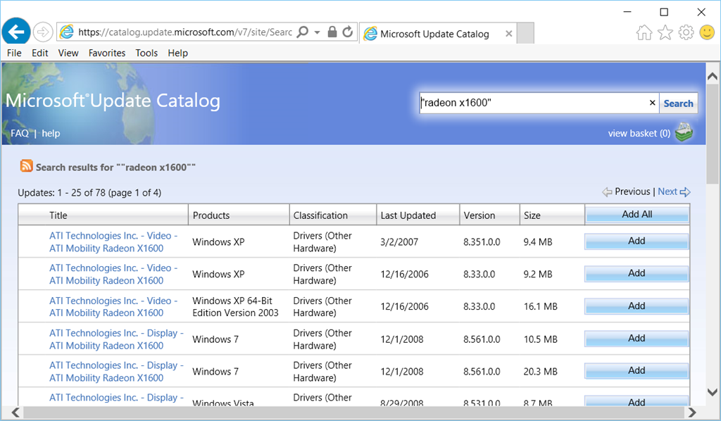The width and height of the screenshot is (721, 421).
Task: Click the horizontal scroll right arrow
Action: 691,413
